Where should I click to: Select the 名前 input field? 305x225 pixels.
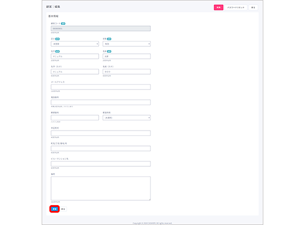pyautogui.click(x=126, y=56)
